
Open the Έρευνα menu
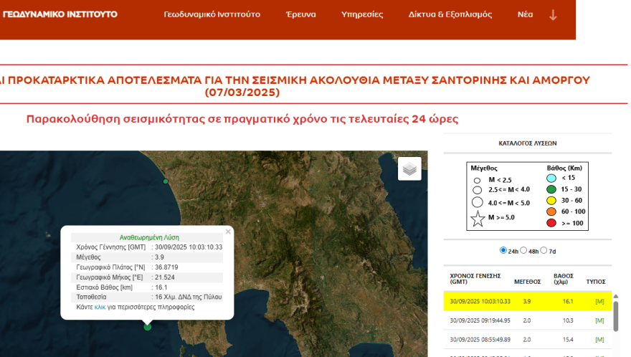[300, 14]
